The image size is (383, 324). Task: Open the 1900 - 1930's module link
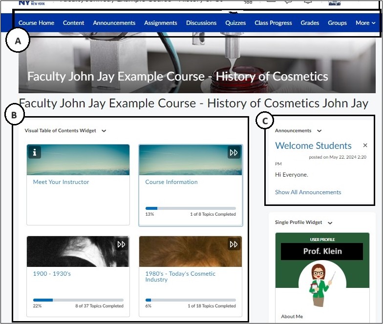52,274
